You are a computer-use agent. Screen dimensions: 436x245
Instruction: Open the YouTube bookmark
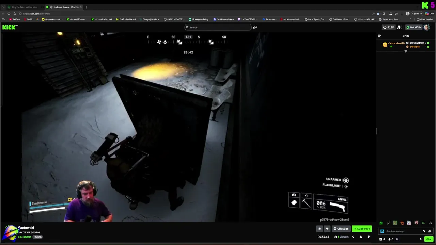tap(15, 19)
